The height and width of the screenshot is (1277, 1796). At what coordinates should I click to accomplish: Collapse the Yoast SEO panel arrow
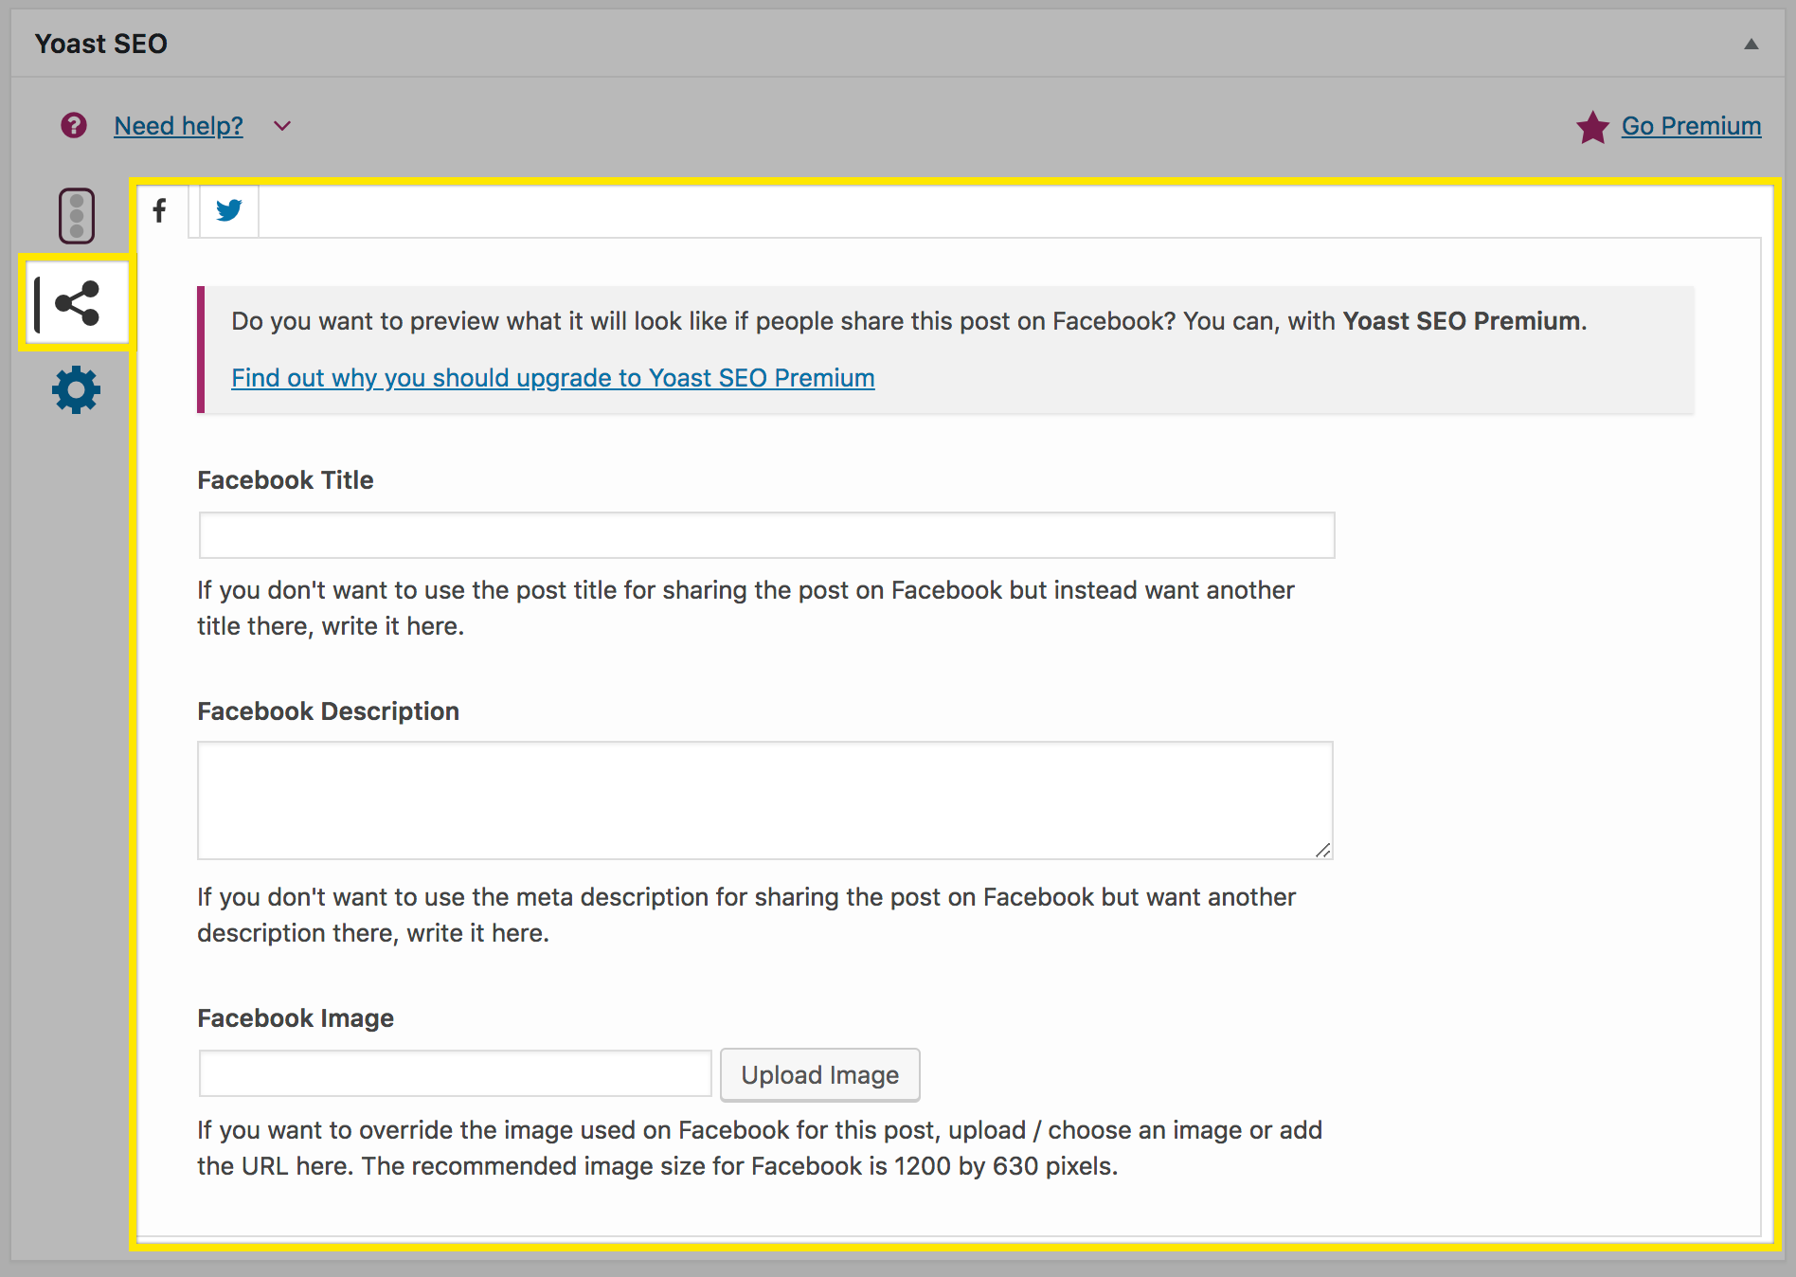coord(1751,44)
